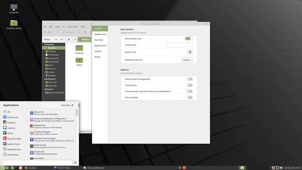302x170 pixels.
Task: Launch Advanced Network Configuration
Action: coord(52,119)
